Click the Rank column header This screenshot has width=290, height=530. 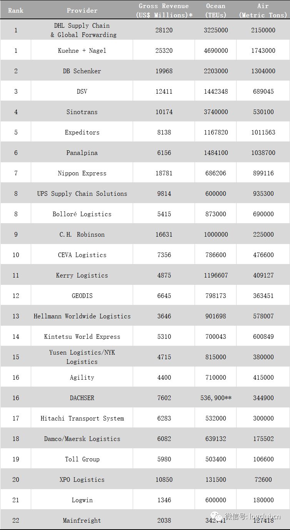click(x=16, y=10)
